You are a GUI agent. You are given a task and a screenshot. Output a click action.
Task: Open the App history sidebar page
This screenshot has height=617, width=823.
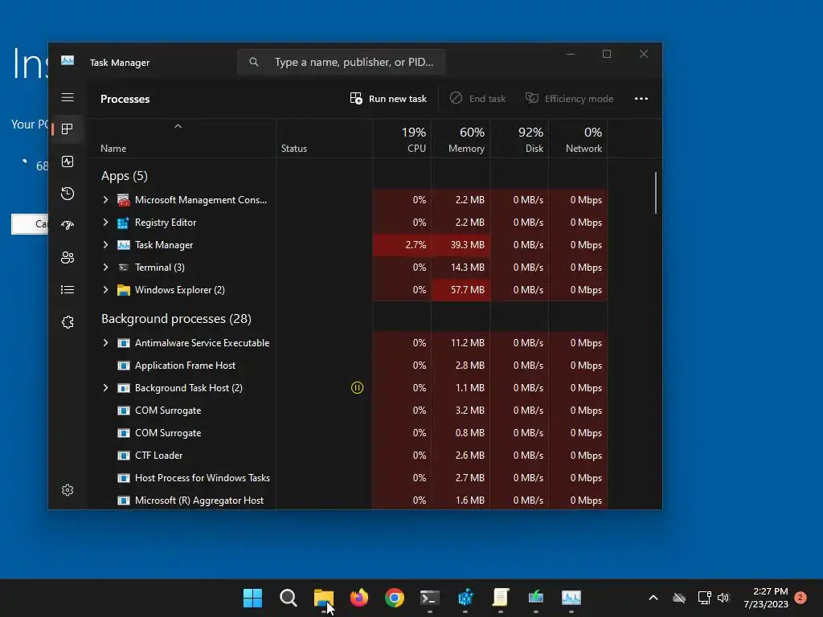68,194
